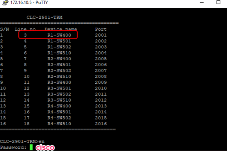Select device R3-SW502 text
The height and width of the screenshot is (151, 227).
pyautogui.click(x=59, y=94)
